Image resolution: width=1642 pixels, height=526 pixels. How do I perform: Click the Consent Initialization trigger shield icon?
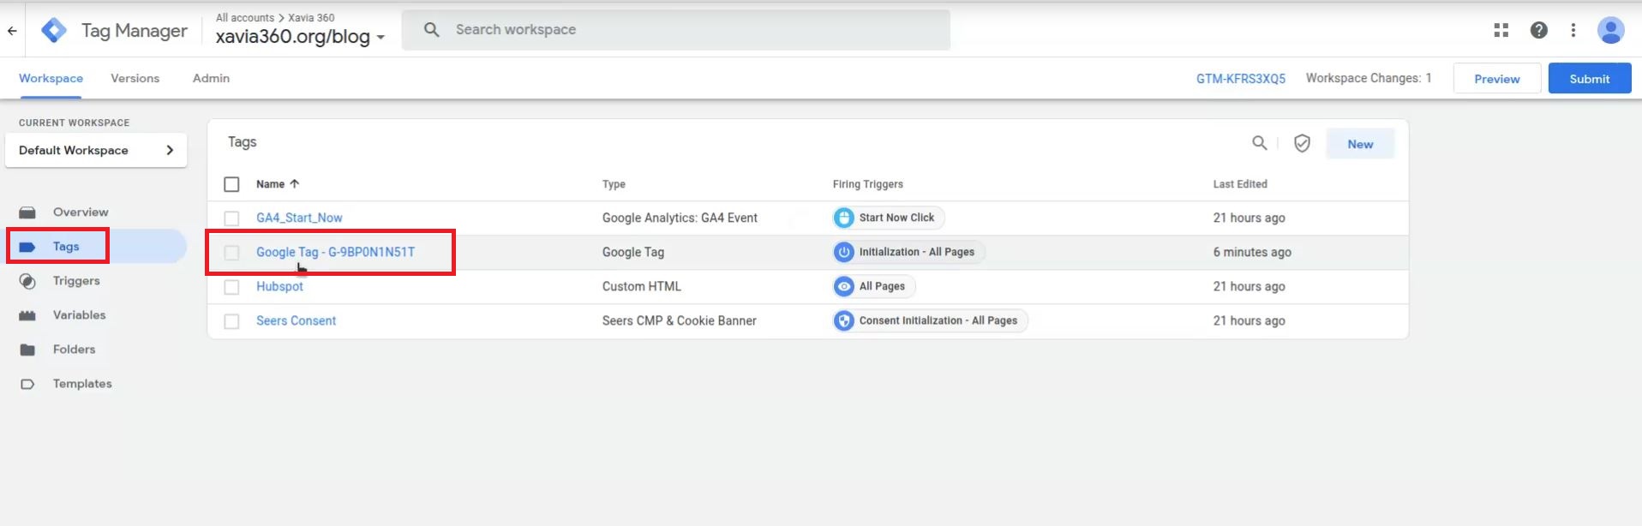coord(844,320)
